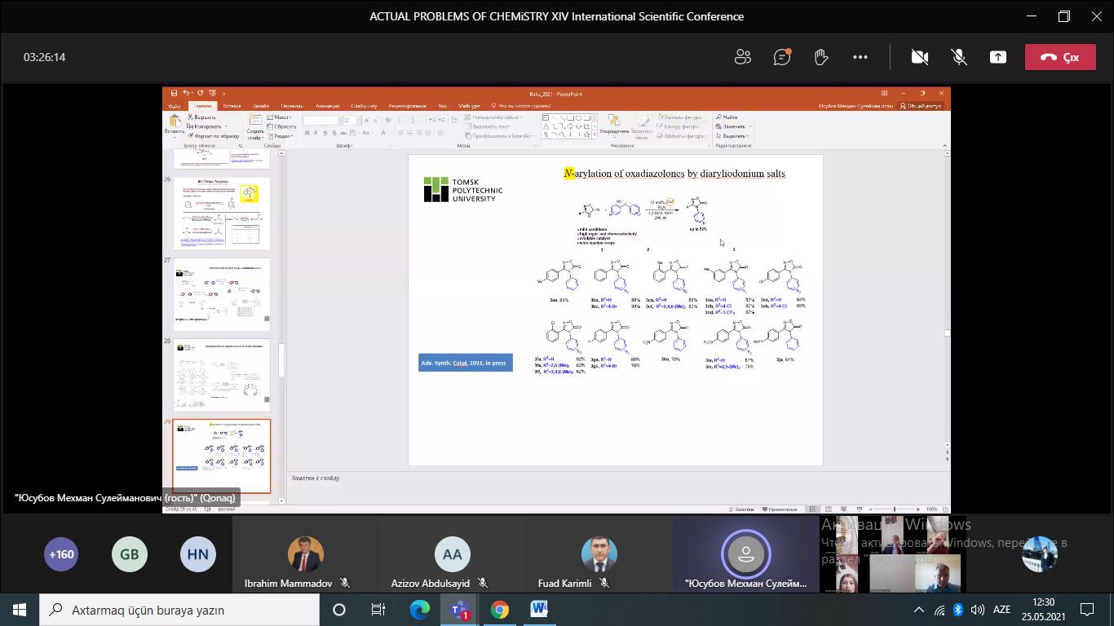Switch to AZE input language indicator
This screenshot has width=1114, height=626.
1001,610
